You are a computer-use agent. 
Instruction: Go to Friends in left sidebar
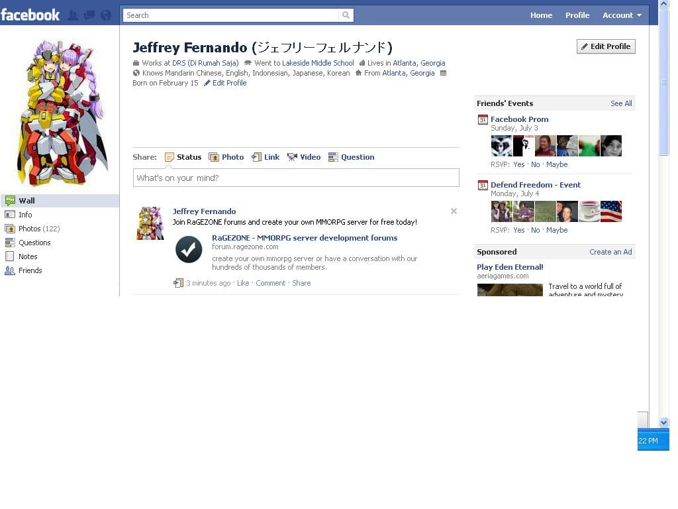(x=30, y=270)
